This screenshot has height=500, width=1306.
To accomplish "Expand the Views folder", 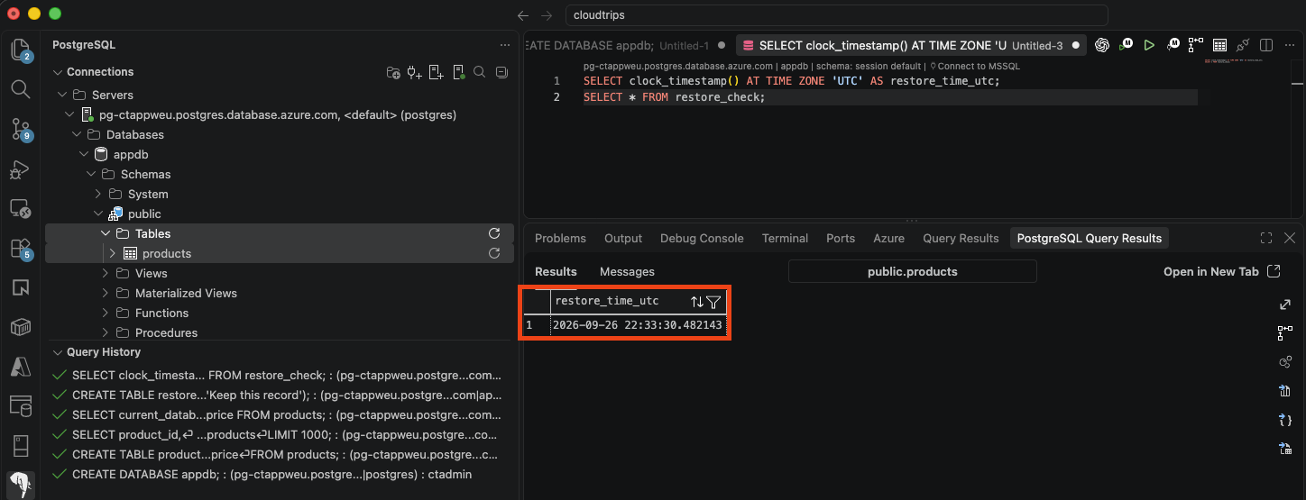I will (106, 273).
